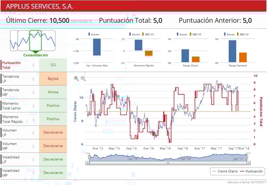Click the Positivo value for Momento Total Rápido
The image size is (270, 185).
(53, 119)
